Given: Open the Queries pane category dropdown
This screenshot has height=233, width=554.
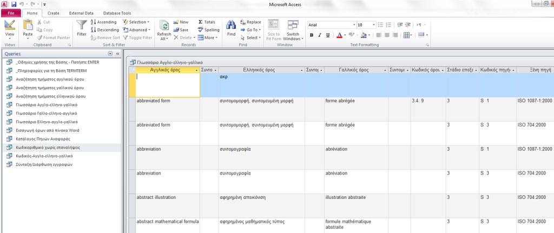Looking at the screenshot, I should [110, 54].
